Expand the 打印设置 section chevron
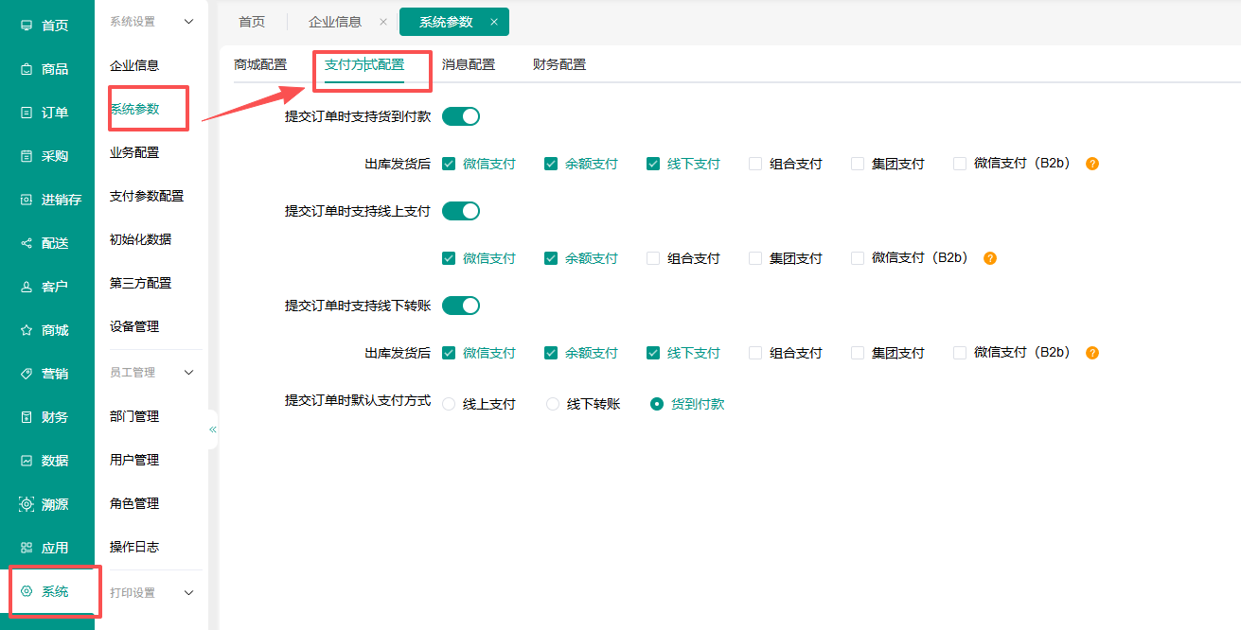 (188, 593)
